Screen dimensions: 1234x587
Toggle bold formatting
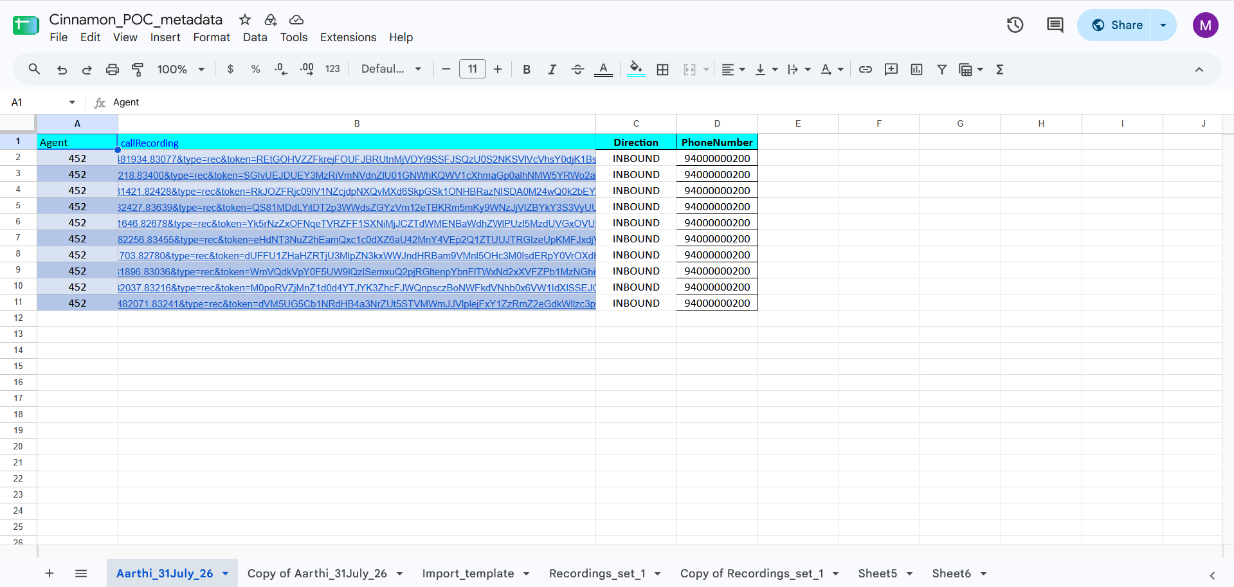[527, 69]
